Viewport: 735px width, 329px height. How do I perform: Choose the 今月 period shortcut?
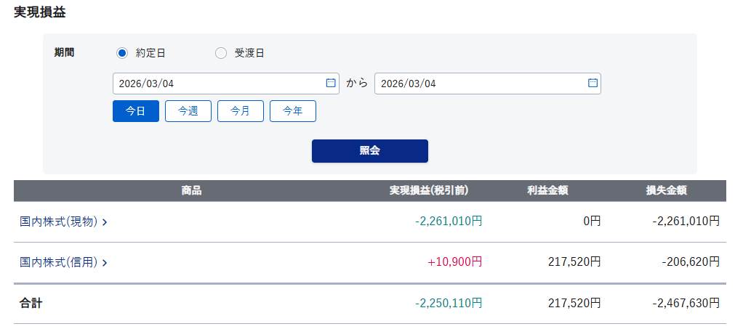(x=241, y=111)
